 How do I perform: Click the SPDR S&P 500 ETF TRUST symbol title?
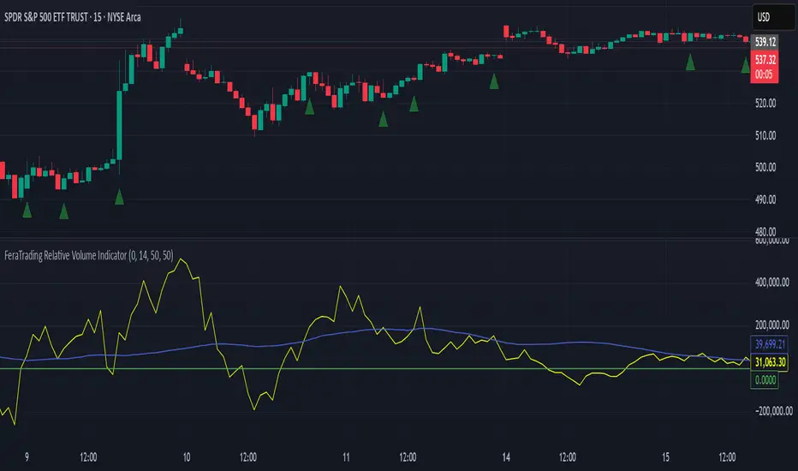[x=72, y=17]
